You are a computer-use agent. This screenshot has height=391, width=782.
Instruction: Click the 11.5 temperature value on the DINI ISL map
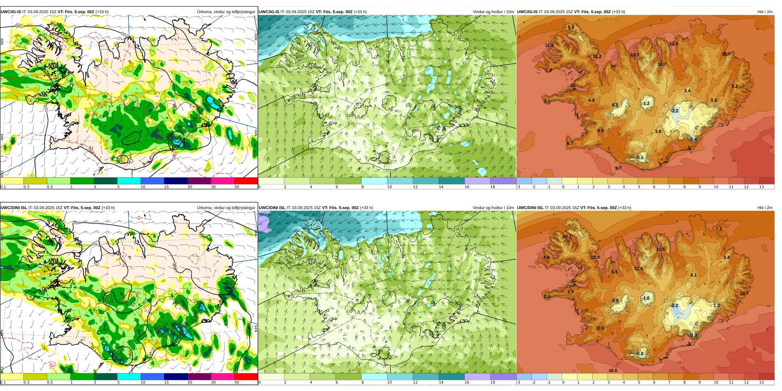tap(661, 249)
